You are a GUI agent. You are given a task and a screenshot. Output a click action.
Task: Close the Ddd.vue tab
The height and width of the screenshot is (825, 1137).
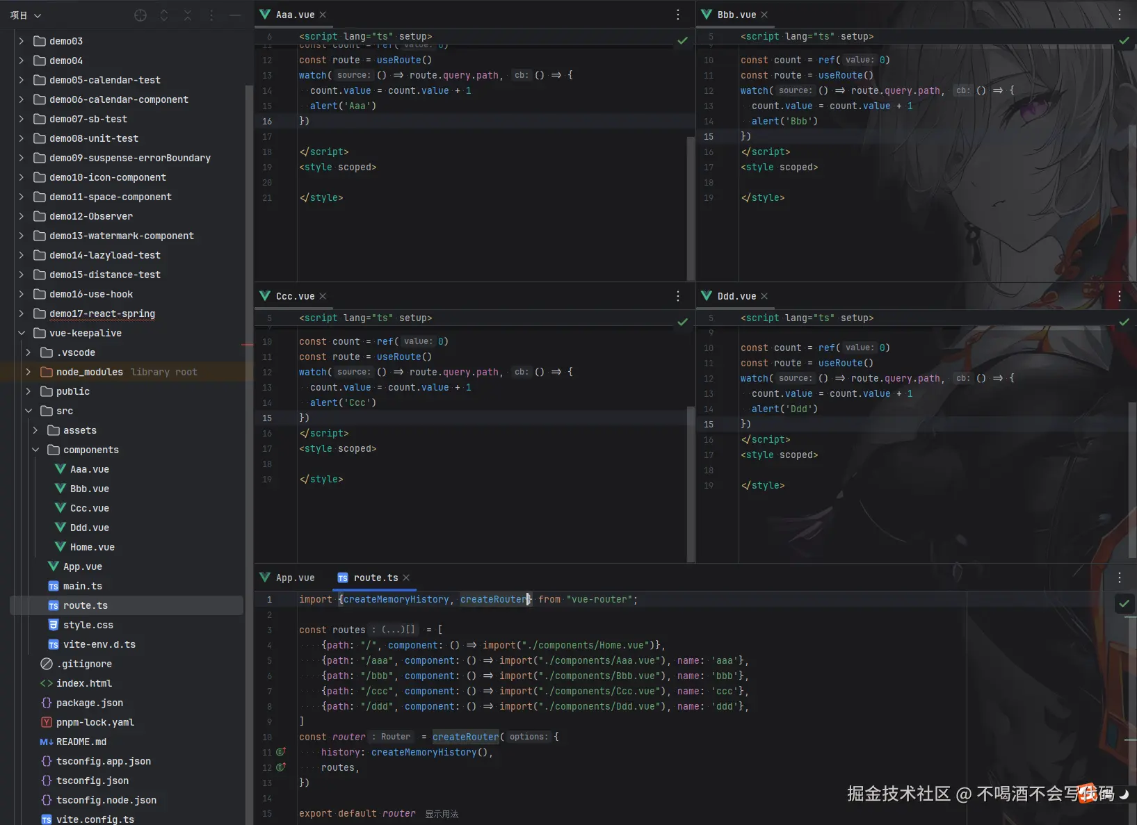click(764, 296)
